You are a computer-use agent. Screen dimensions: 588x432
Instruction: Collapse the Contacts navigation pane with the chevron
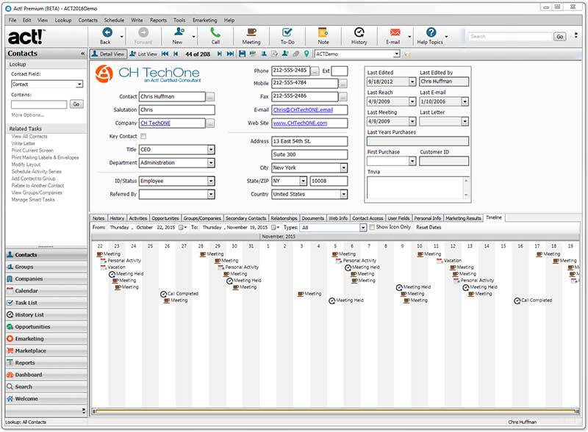click(x=82, y=54)
